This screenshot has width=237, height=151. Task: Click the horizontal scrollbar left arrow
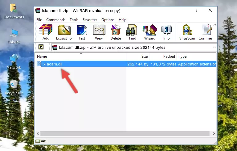coord(38,134)
